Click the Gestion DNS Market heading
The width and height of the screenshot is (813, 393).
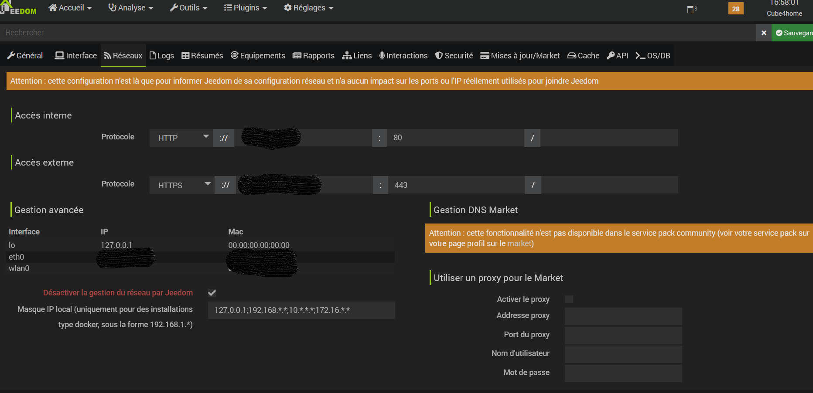(475, 210)
